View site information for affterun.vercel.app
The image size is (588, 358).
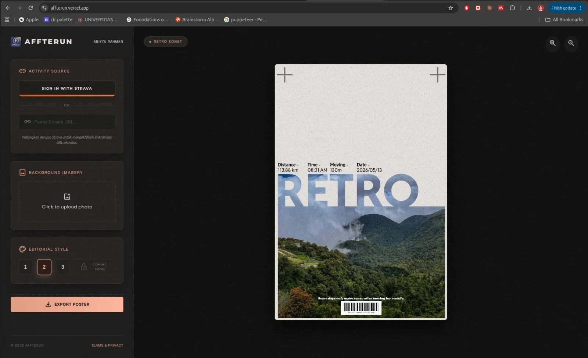[x=44, y=8]
